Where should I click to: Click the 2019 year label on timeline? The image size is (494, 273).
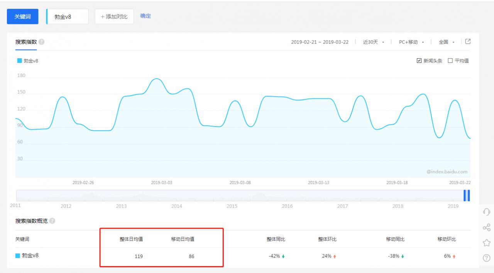[453, 206]
